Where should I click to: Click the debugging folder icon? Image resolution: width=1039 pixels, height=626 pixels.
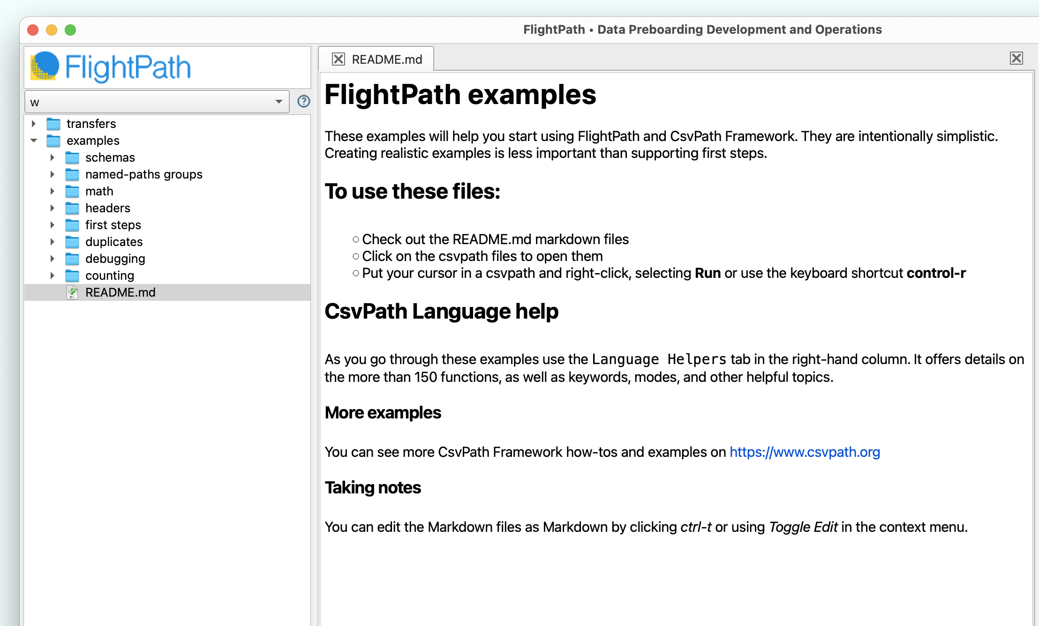coord(72,259)
